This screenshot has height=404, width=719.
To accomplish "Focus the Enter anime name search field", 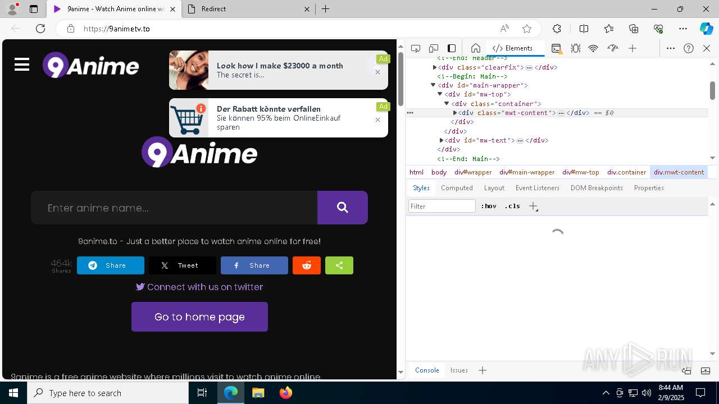I will [174, 208].
